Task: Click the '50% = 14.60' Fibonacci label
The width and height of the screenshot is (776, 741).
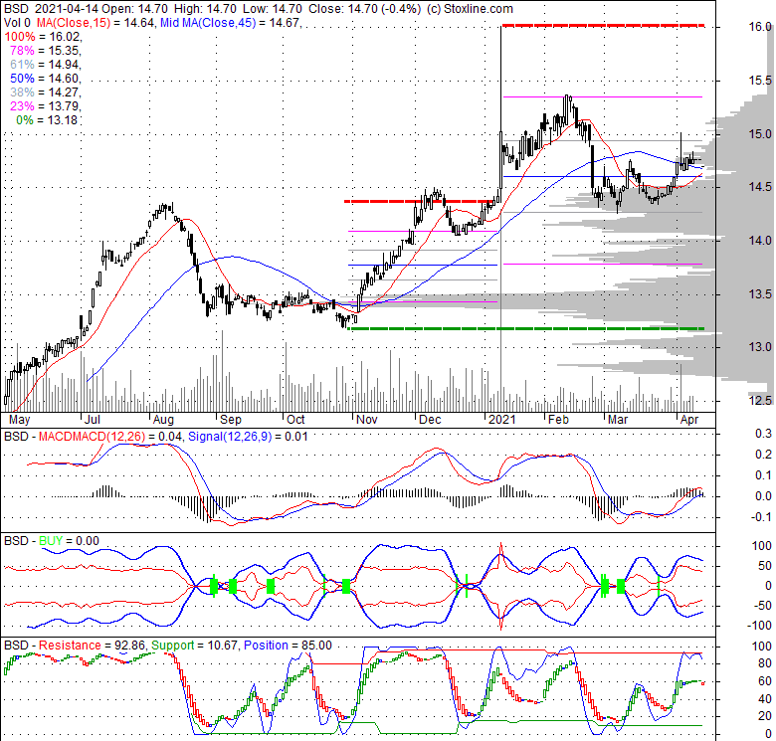Action: click(x=45, y=79)
